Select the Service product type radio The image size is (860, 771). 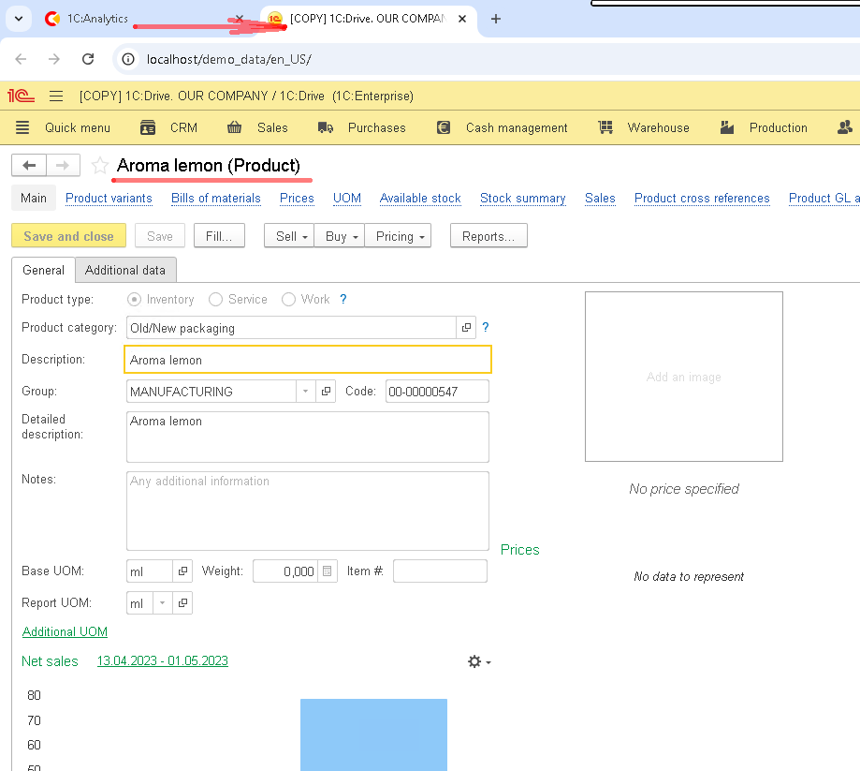click(216, 300)
